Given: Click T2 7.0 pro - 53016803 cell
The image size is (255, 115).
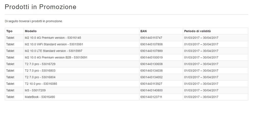Looking at the screenshot, I should (82, 71).
